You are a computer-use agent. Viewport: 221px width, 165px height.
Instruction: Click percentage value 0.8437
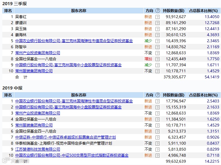click(213, 143)
